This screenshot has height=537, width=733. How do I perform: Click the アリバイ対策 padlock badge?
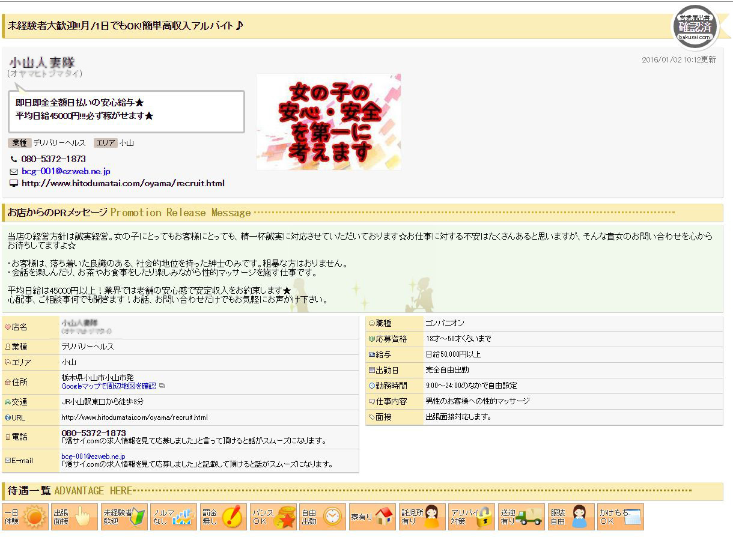click(x=472, y=517)
